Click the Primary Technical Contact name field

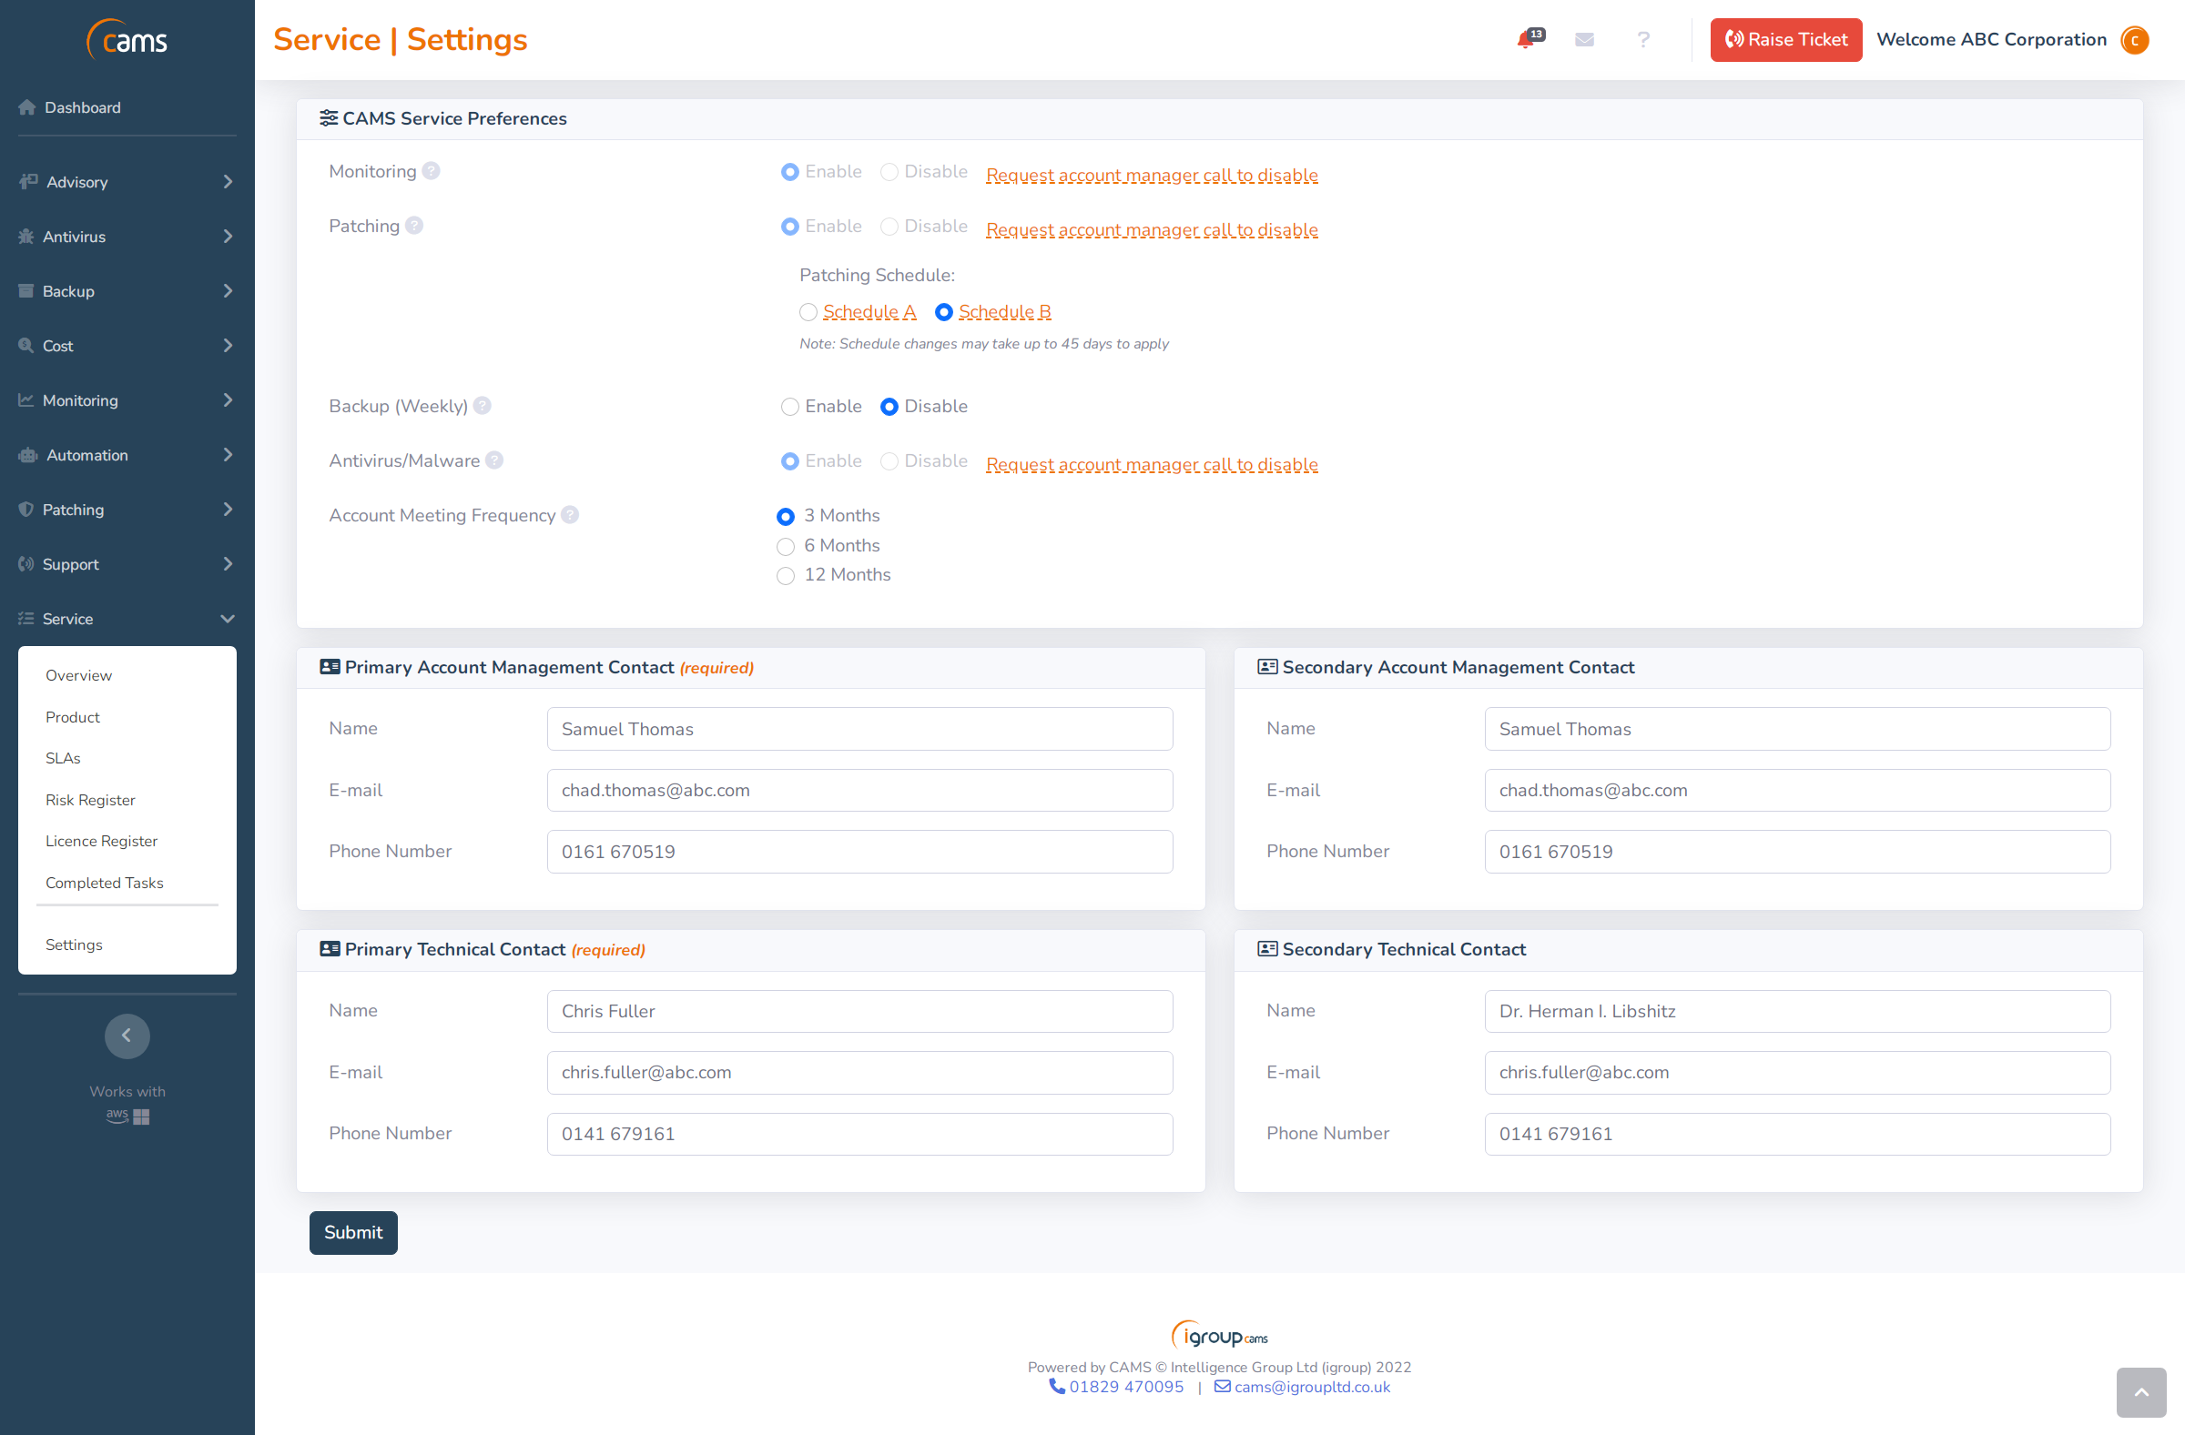(x=859, y=1011)
